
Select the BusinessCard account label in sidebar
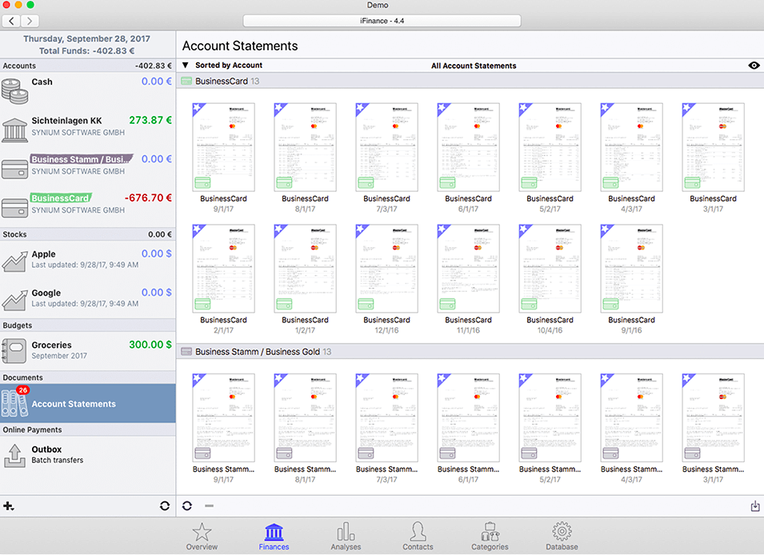coord(61,198)
